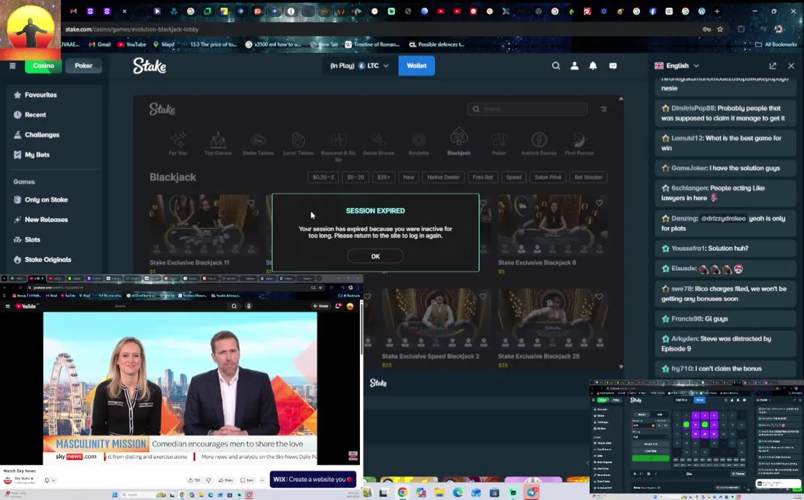Select Local Tables lobby category
804x500 pixels.
[298, 144]
